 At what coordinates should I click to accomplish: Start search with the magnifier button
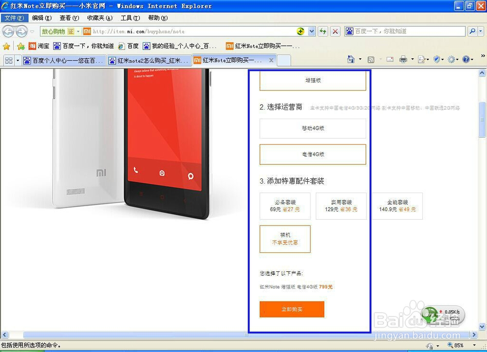click(x=472, y=31)
